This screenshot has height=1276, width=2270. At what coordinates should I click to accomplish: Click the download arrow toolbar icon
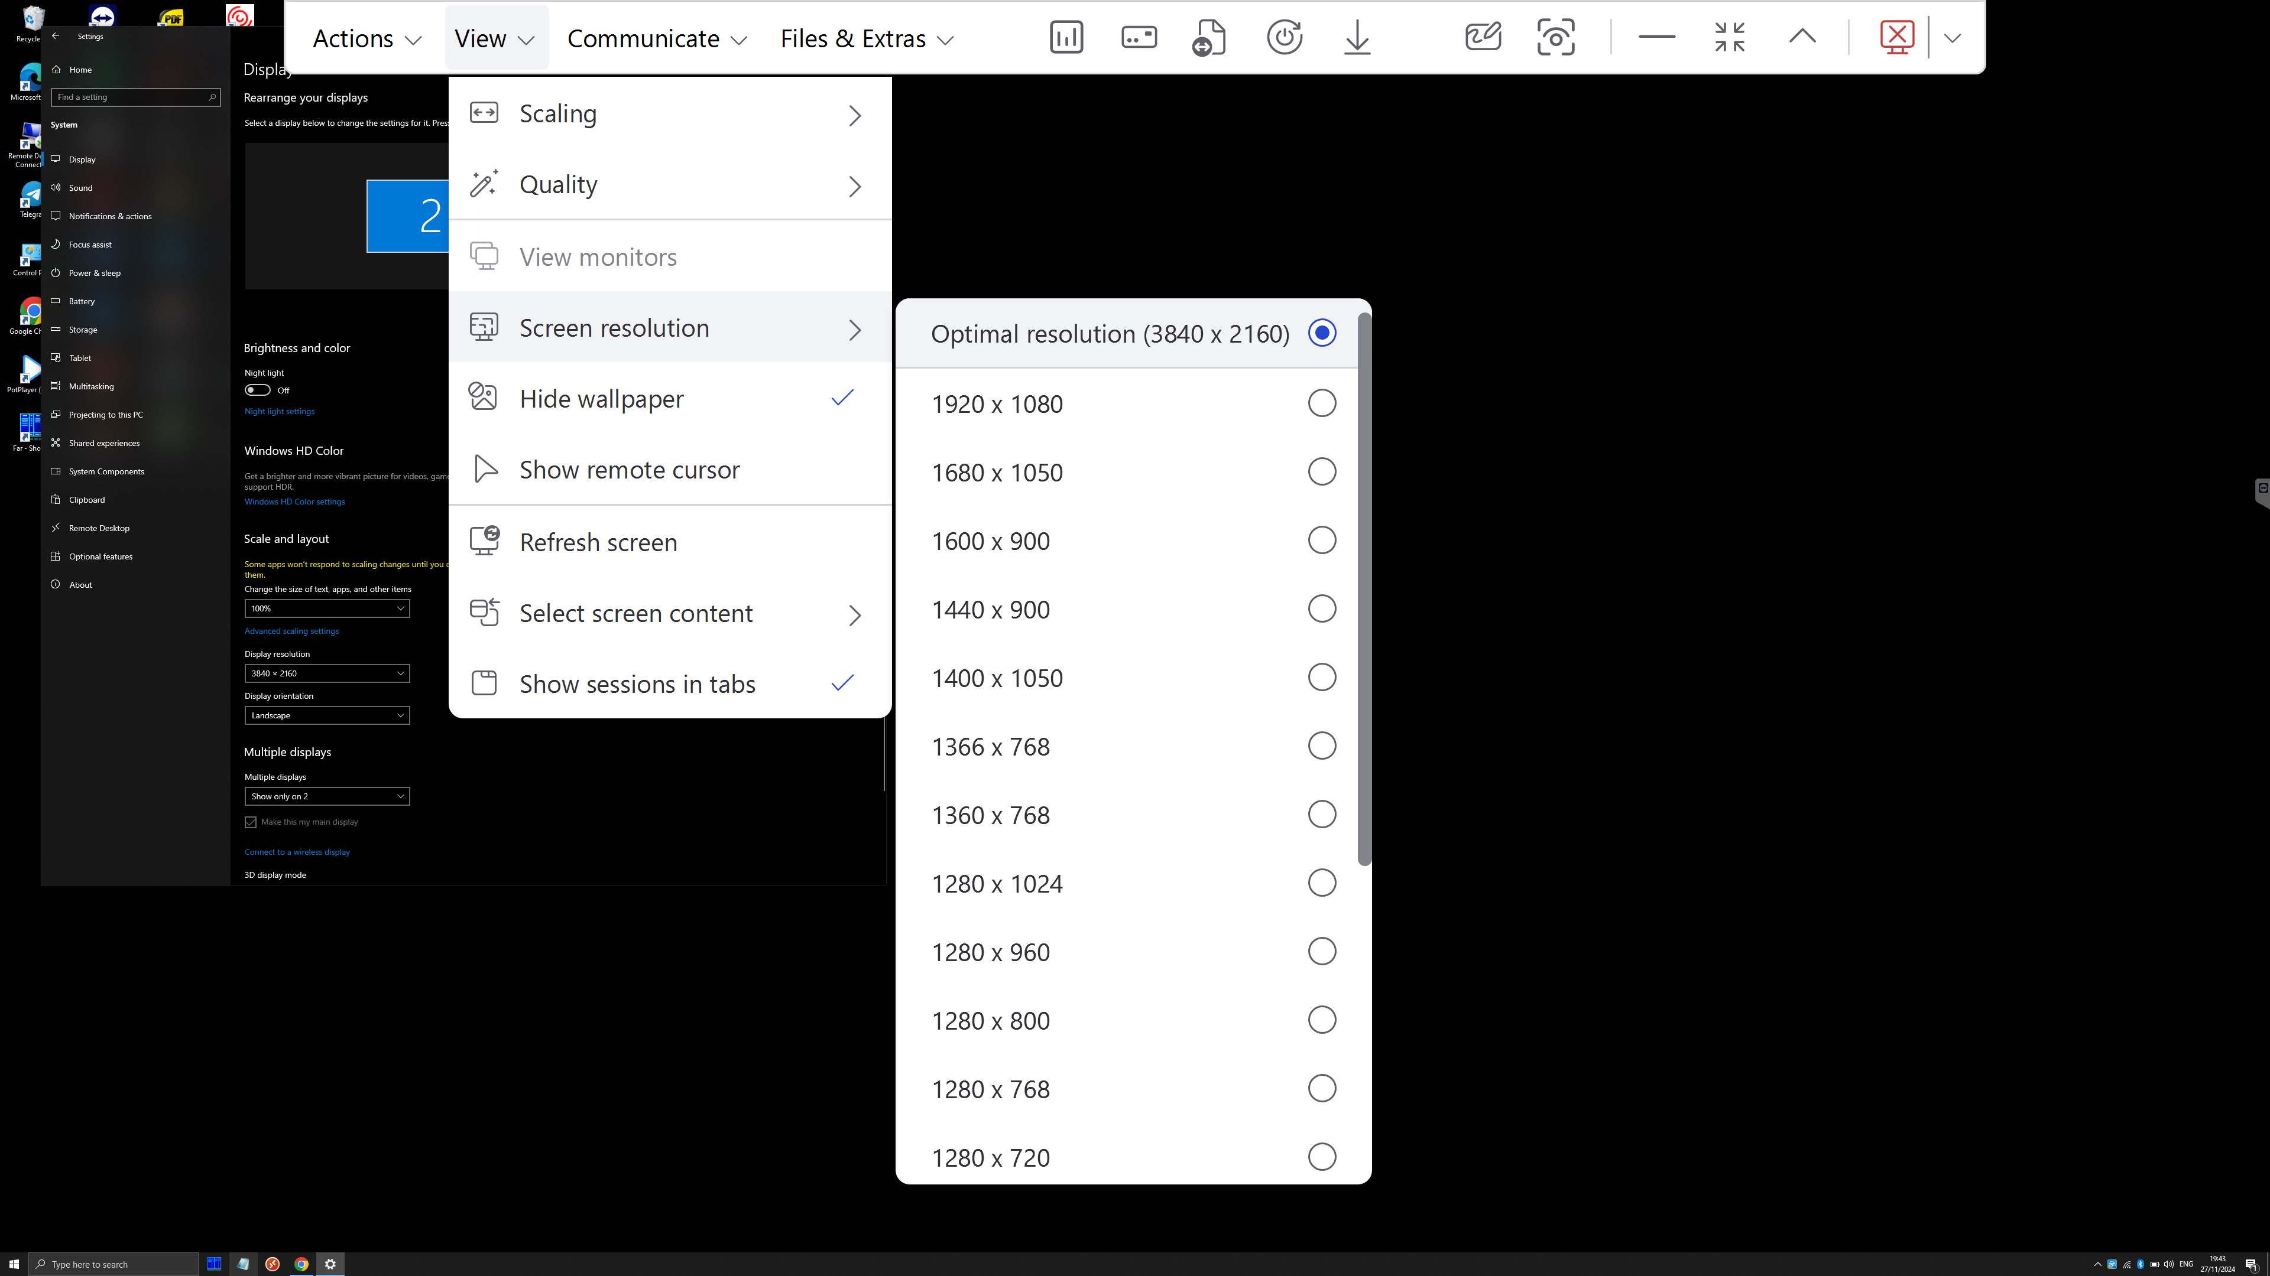1357,37
